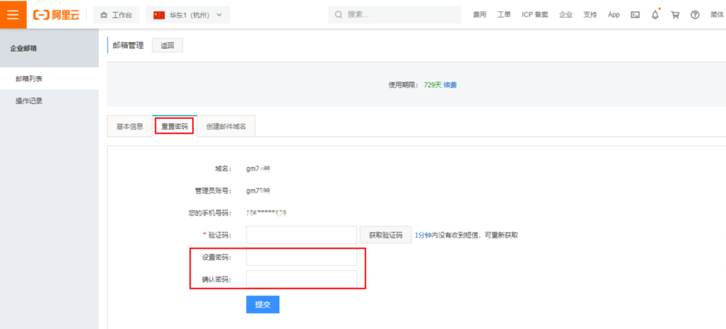The height and width of the screenshot is (329, 726).
Task: Click the search box in the top bar
Action: click(395, 15)
